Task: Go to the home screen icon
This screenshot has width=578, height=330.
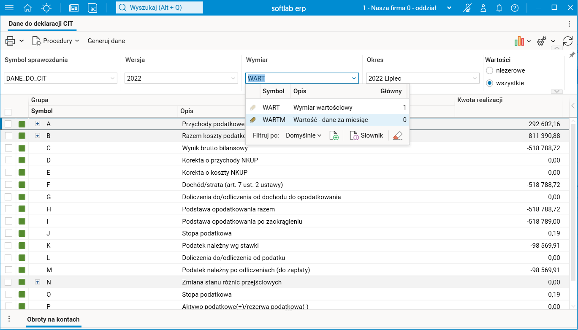Action: tap(28, 8)
